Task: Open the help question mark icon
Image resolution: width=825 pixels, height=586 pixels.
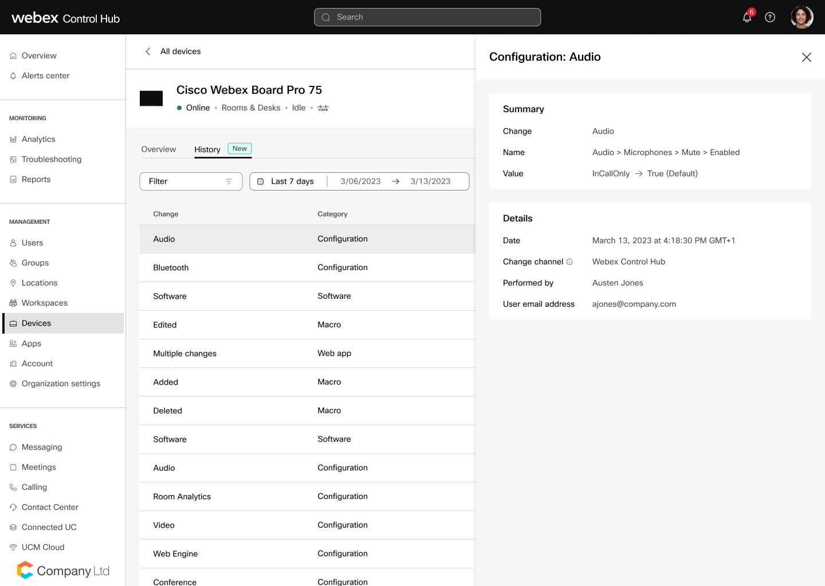Action: click(770, 17)
